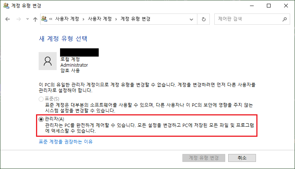Screen dimensions: 295x169
Task: Click second 사용자 계정 breadcrumb item
Action: coord(100,19)
